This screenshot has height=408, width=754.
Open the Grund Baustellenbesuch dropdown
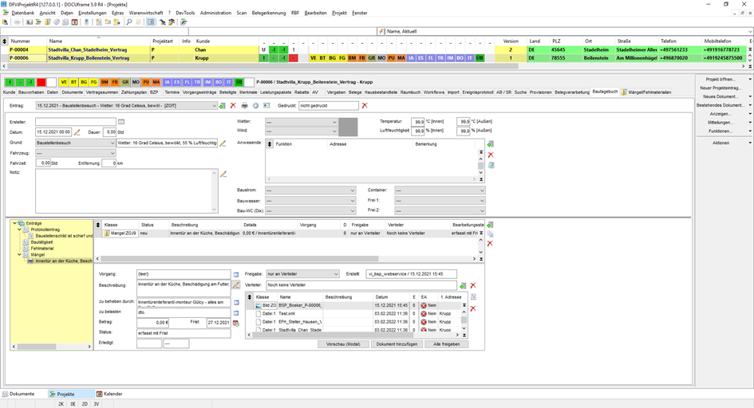[x=113, y=143]
